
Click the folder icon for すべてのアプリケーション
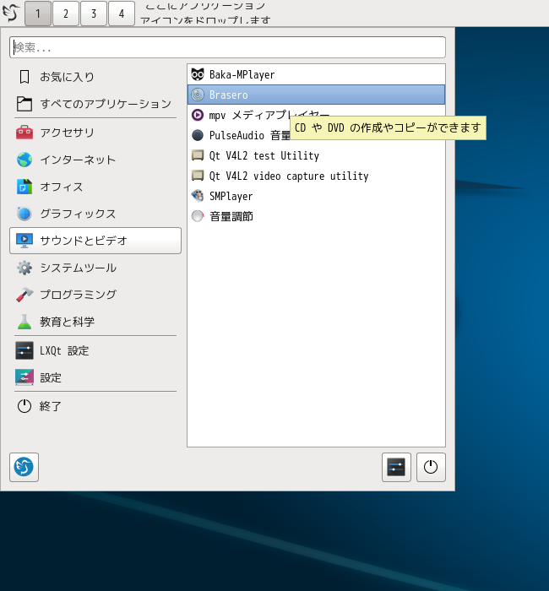[x=24, y=104]
